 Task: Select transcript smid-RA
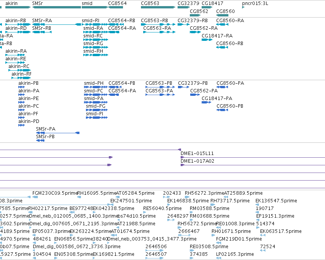pos(93,28)
